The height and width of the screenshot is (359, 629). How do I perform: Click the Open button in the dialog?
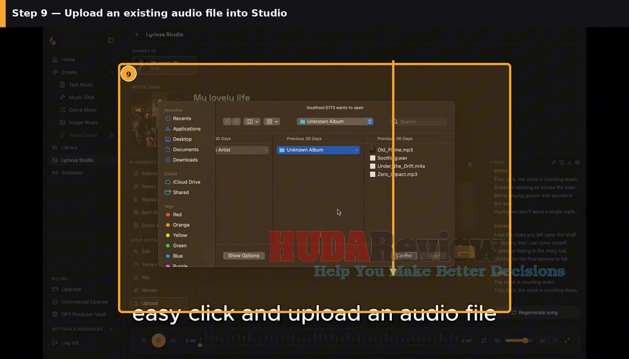pyautogui.click(x=434, y=255)
